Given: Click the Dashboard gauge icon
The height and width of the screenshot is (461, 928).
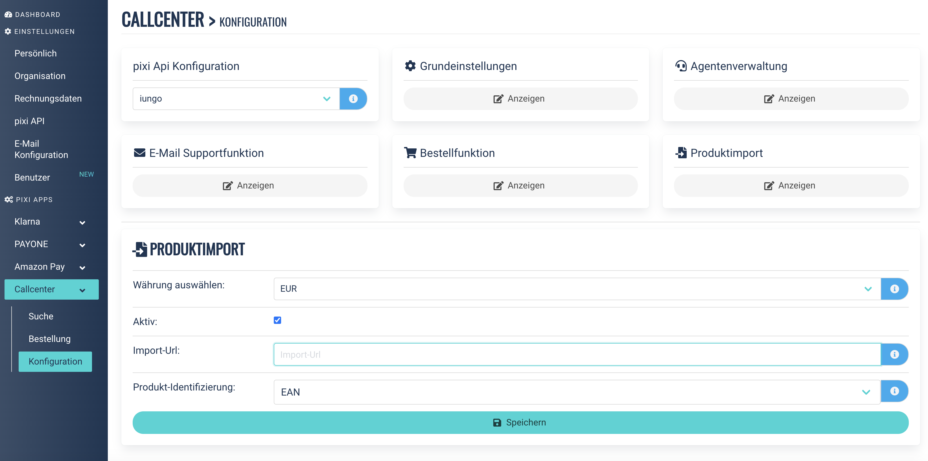Looking at the screenshot, I should [8, 14].
